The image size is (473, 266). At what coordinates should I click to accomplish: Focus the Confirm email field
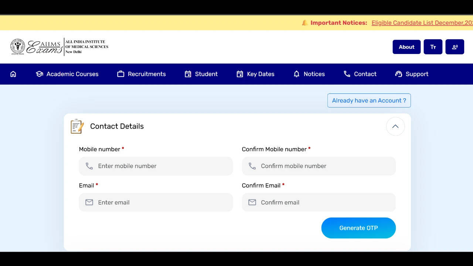(x=319, y=202)
